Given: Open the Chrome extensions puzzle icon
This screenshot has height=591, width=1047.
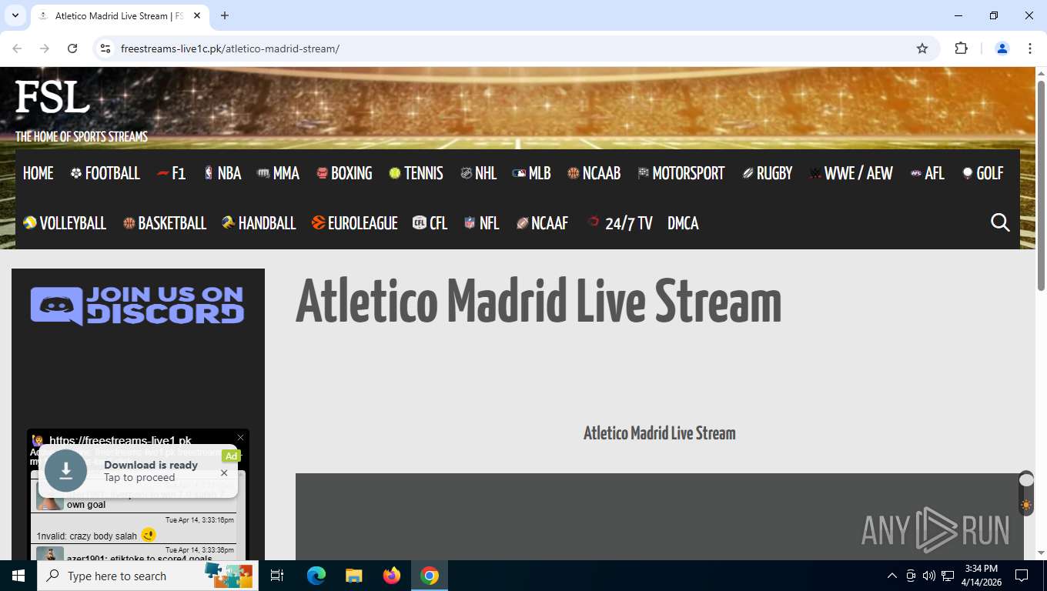Looking at the screenshot, I should click(961, 48).
